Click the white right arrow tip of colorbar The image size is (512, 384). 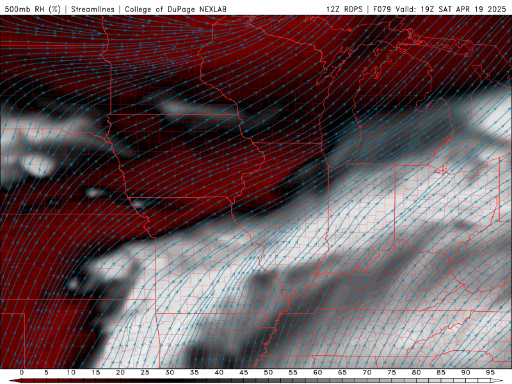[x=497, y=381]
